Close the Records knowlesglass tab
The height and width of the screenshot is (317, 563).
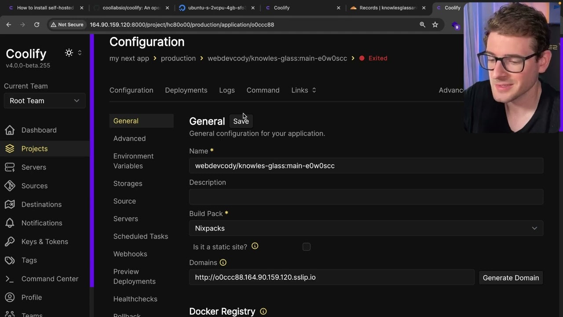[x=424, y=8]
